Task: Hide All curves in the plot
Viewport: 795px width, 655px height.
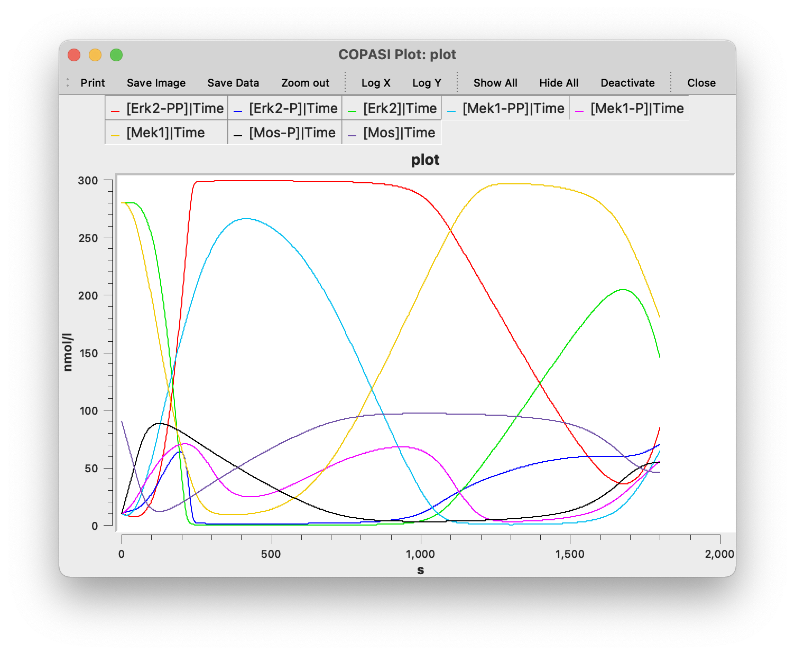Action: pos(559,83)
